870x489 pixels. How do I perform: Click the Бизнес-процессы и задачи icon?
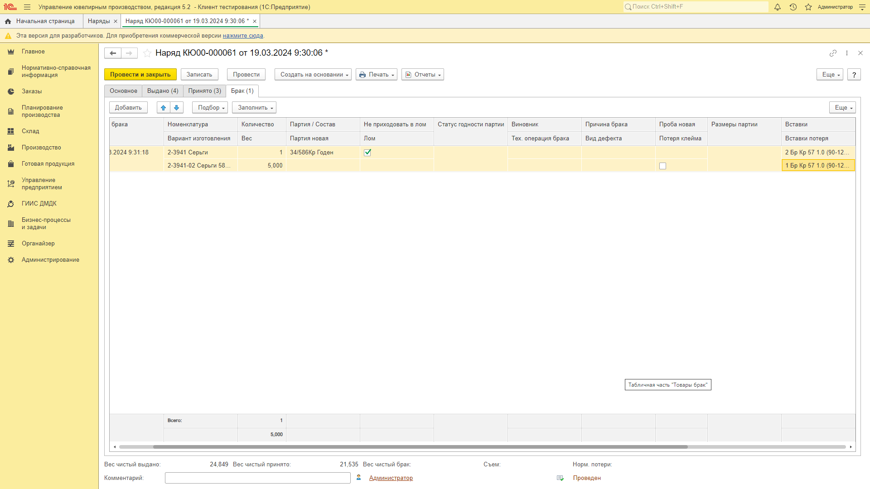point(11,224)
